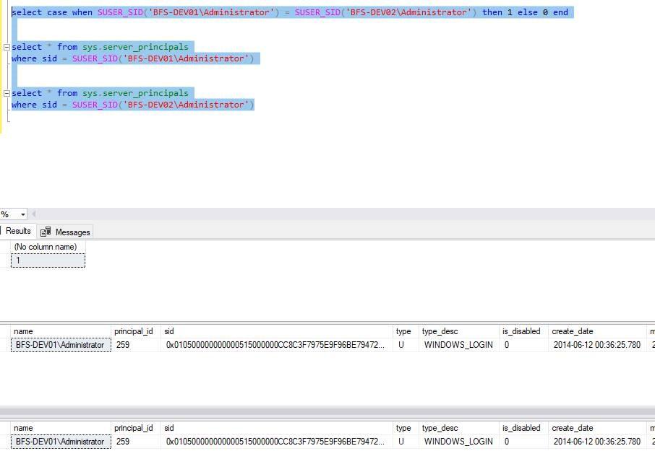Viewport: 655px width, 464px height.
Task: Select WINDOWS_LOGIN cell in the bottom grid
Action: (x=458, y=442)
